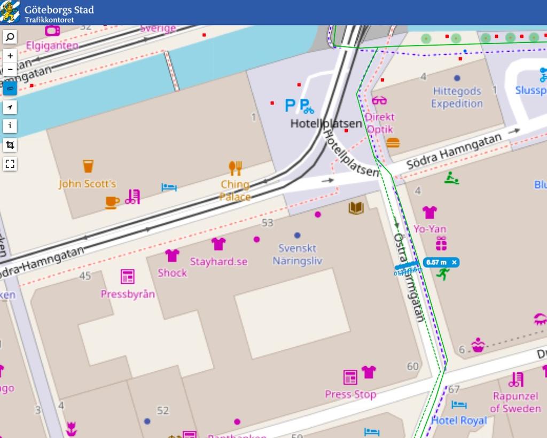
Task: Select the Pressbyrån kiosk icon
Action: click(127, 277)
